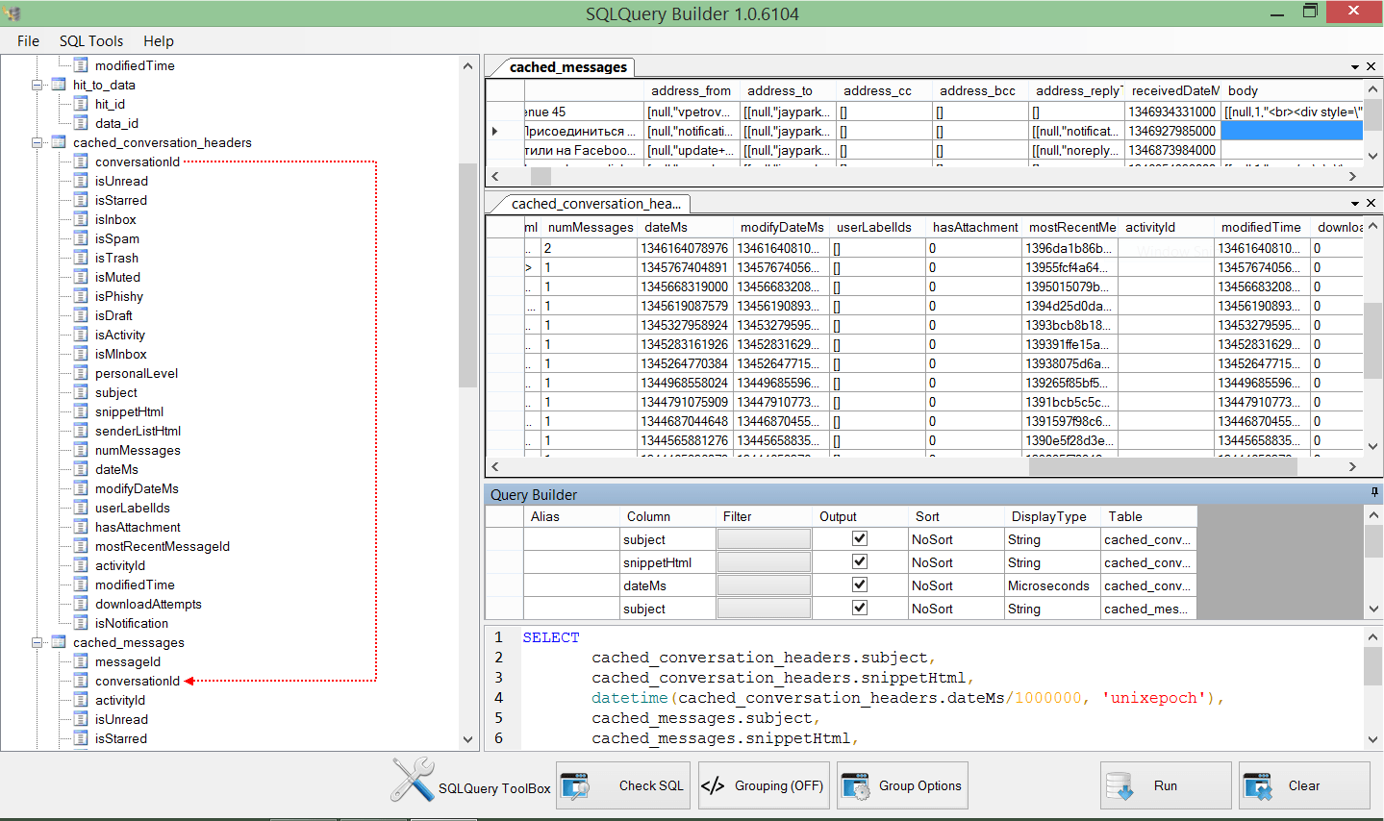Uncheck Output for the dateMs row

(860, 585)
